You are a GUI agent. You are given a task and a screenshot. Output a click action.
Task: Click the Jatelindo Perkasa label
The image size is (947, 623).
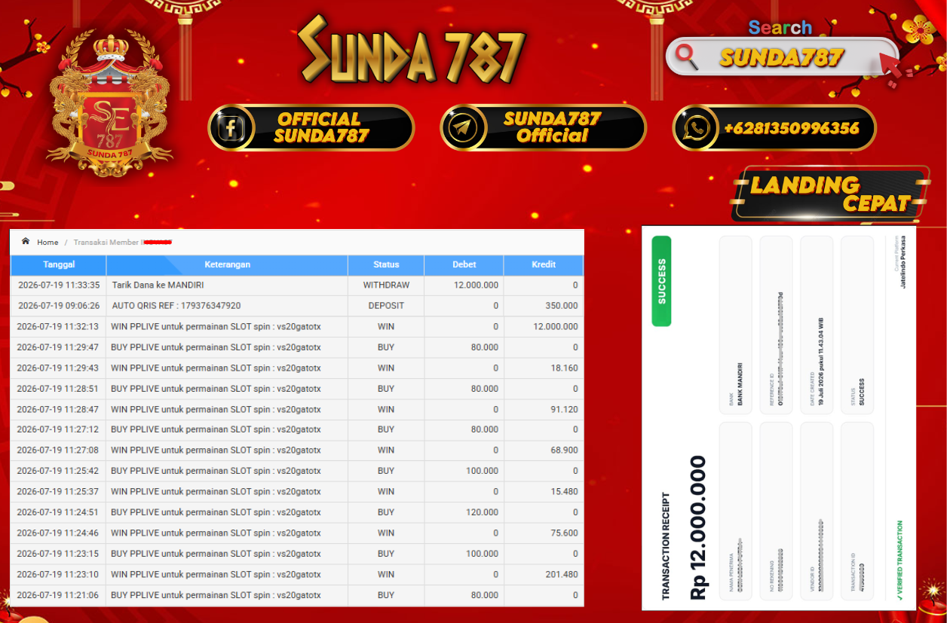tap(904, 262)
